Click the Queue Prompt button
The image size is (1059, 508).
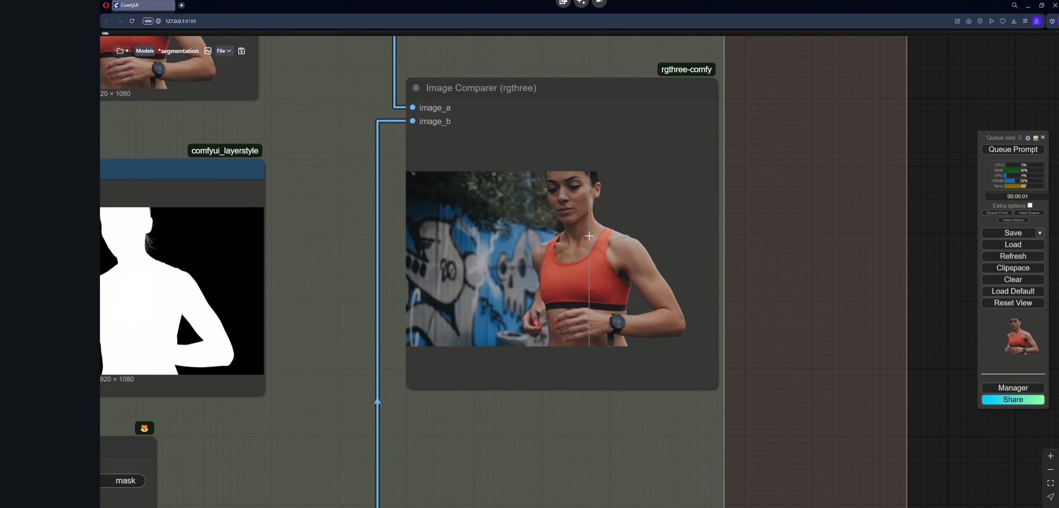pos(1013,150)
